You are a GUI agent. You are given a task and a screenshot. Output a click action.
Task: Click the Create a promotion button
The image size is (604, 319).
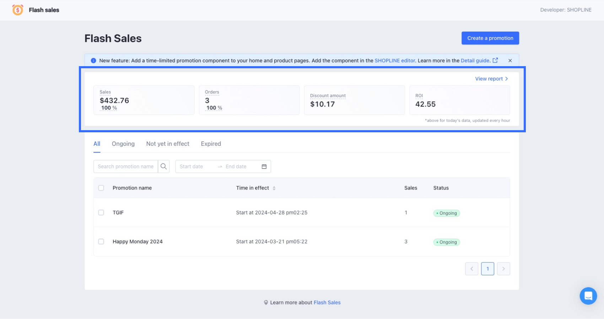[490, 38]
